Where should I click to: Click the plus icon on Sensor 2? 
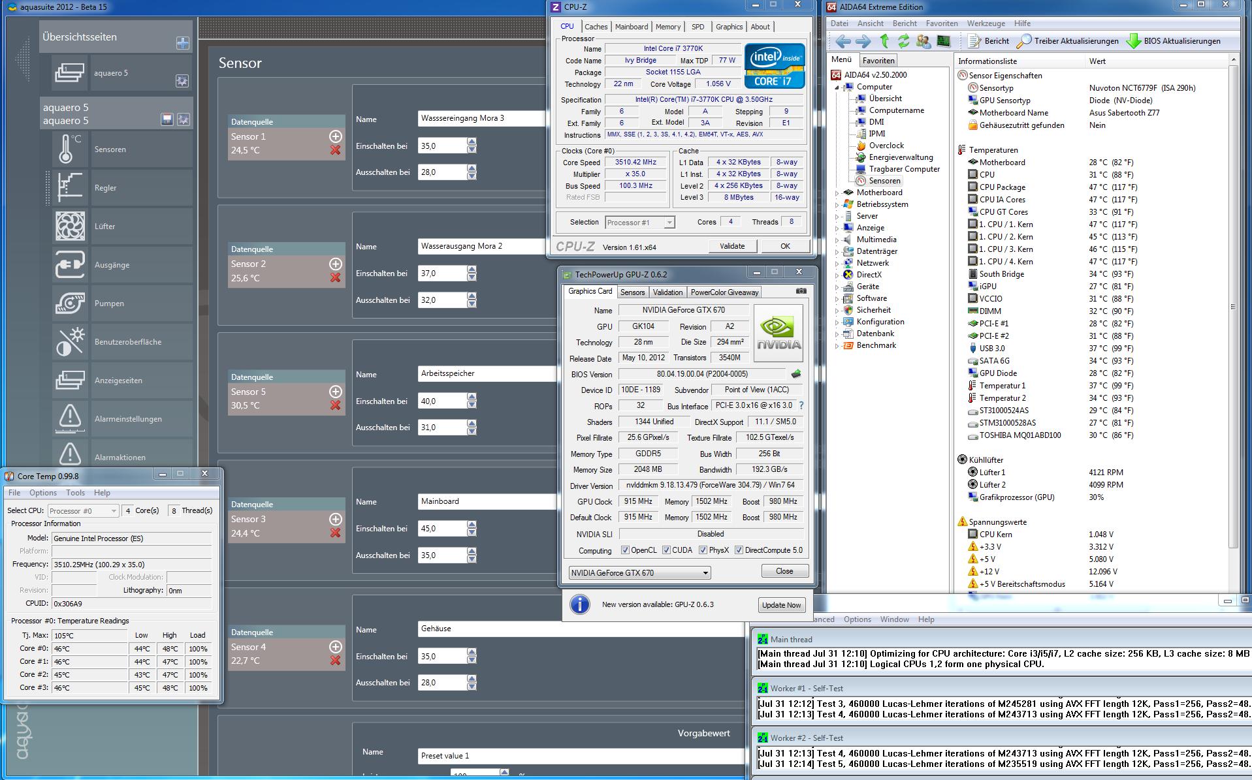tap(335, 264)
